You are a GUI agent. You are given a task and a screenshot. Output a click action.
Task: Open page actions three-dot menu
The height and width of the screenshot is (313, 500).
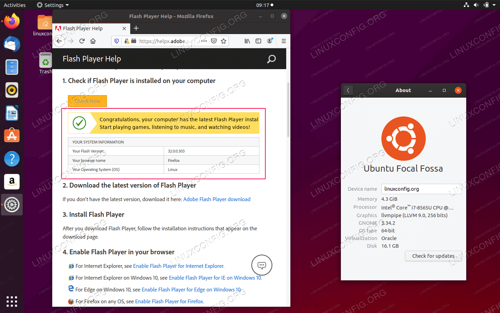pos(204,41)
